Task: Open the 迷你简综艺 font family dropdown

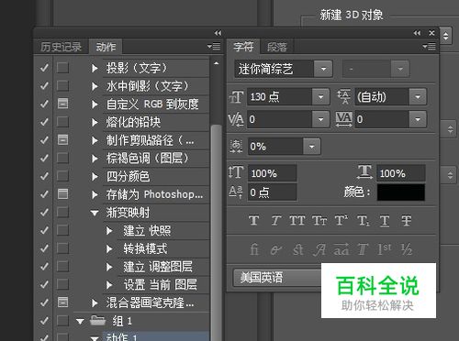Action: 323,69
